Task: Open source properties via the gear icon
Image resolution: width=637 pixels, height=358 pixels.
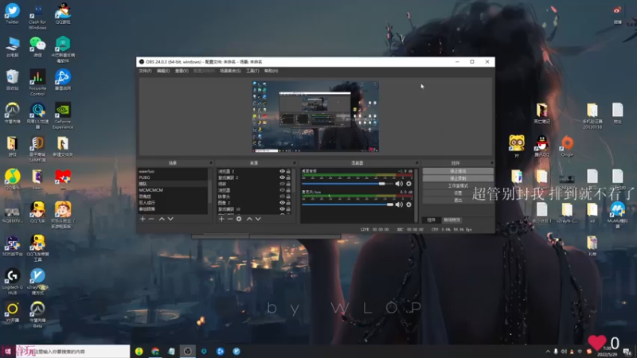Action: coord(239,219)
